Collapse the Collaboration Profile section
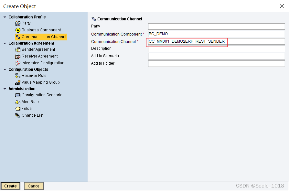 [5, 17]
